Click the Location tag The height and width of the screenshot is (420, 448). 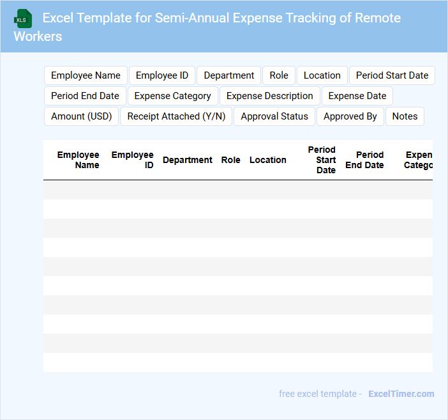[x=322, y=75]
